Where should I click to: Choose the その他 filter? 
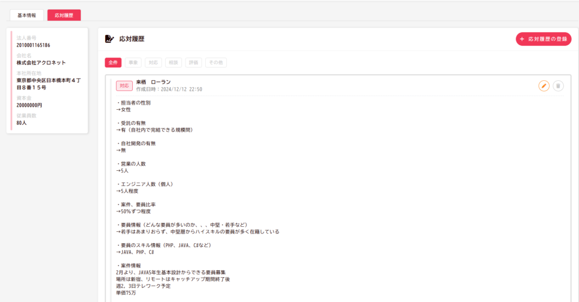point(215,63)
